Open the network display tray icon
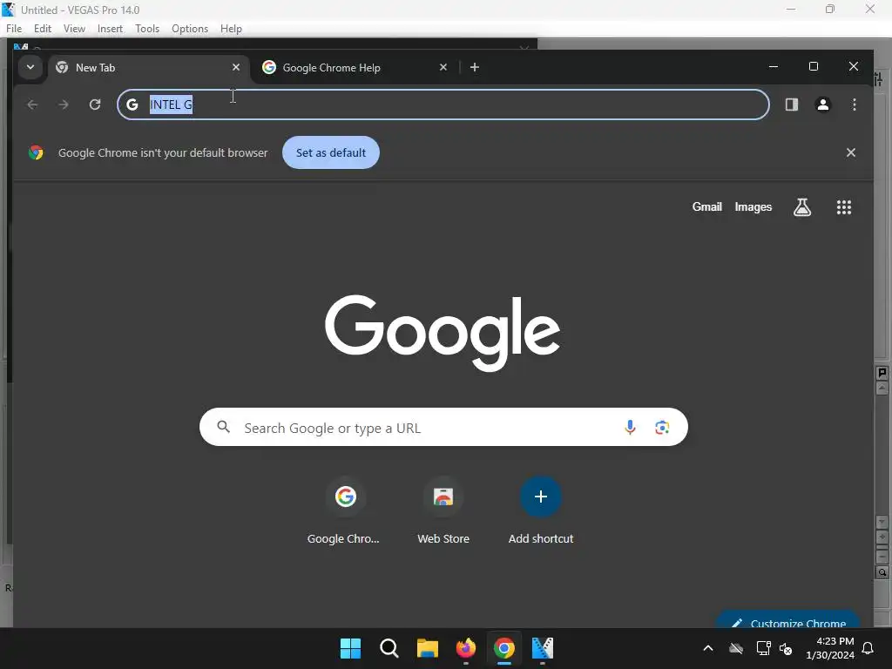 763,648
